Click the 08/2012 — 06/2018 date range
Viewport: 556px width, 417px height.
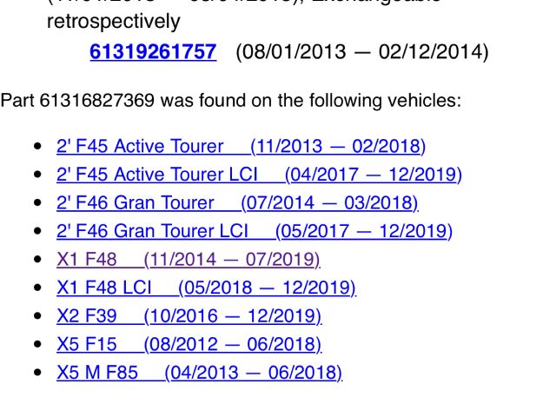click(233, 345)
